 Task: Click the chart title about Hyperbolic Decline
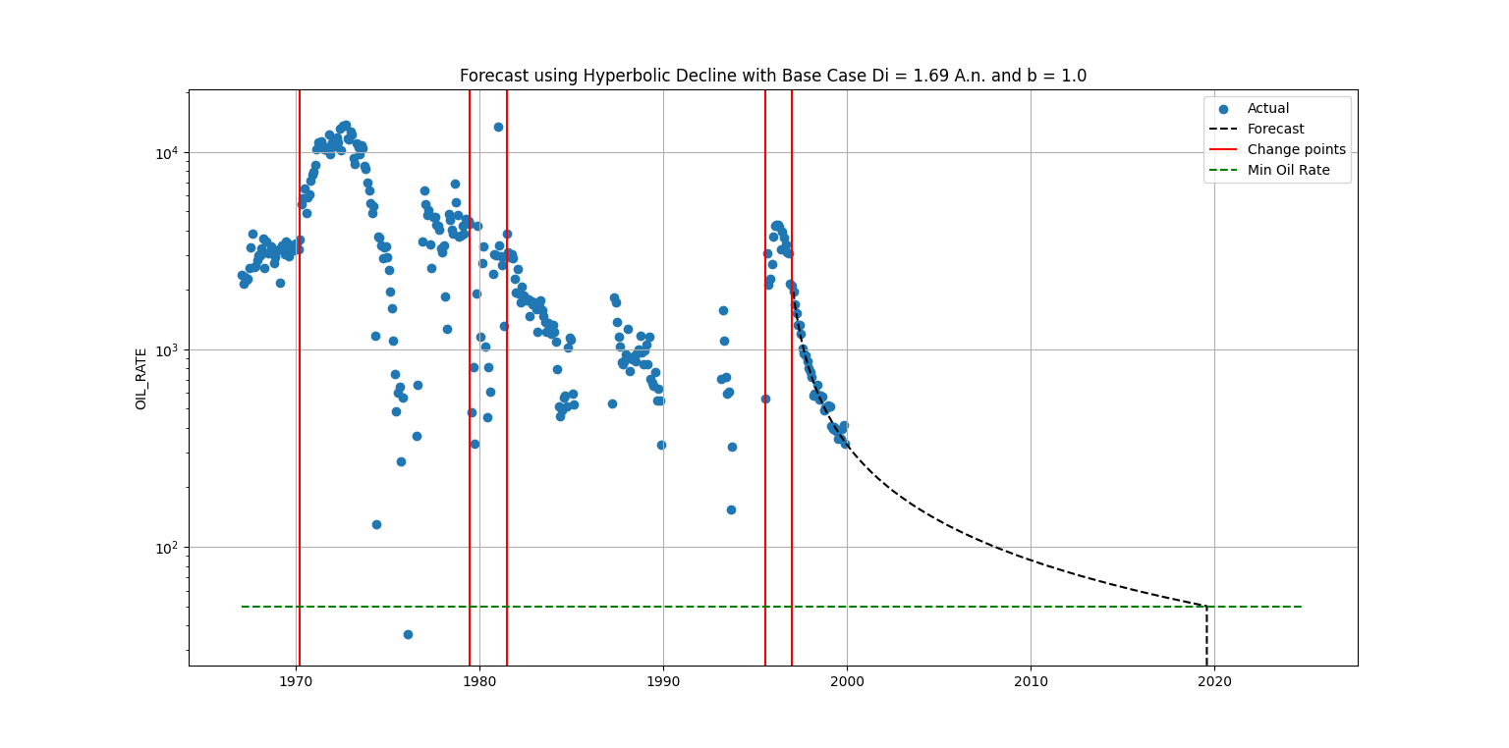(x=773, y=76)
